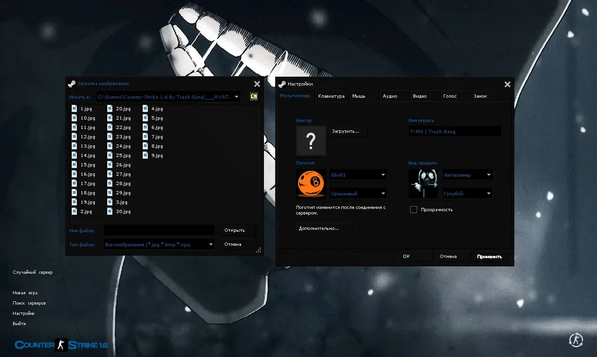This screenshot has height=357, width=597.
Task: Click the bottom-right corner watermark icon
Action: click(x=576, y=340)
